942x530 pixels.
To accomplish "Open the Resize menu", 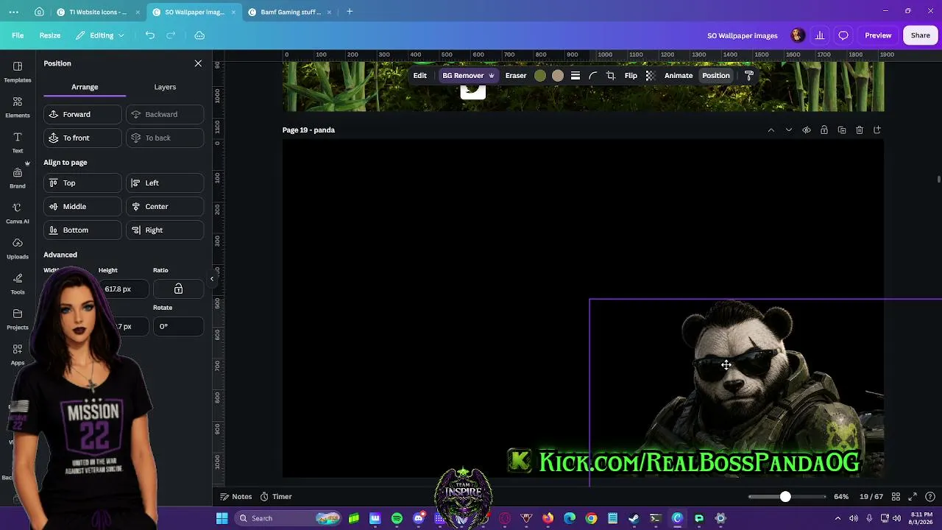I will click(50, 35).
